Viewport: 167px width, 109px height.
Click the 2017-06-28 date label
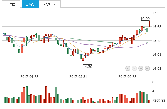pos(127,77)
